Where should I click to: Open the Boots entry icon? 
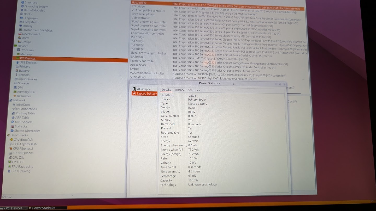click(x=22, y=14)
